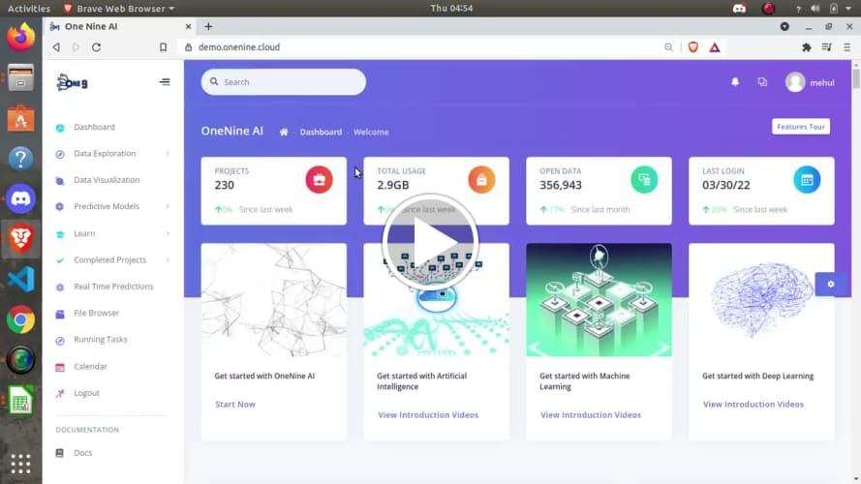Click Start Now link
This screenshot has height=484, width=861.
[235, 405]
